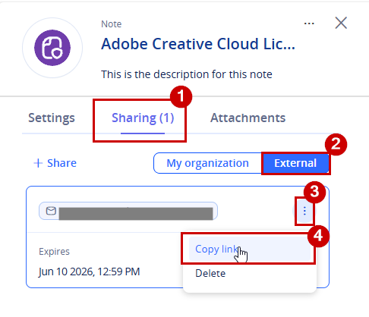
Task: Go to the Attachments tab
Action: [x=248, y=118]
